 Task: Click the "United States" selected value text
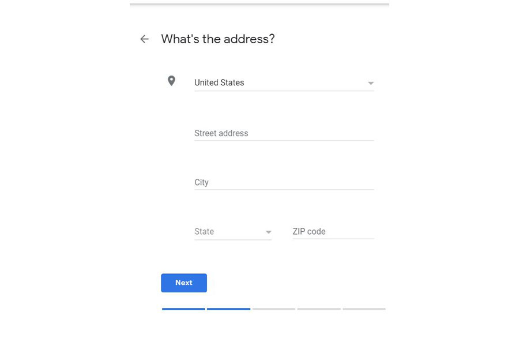pos(219,82)
